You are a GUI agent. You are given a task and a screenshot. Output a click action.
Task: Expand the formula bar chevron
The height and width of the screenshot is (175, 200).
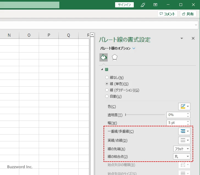pos(196,25)
